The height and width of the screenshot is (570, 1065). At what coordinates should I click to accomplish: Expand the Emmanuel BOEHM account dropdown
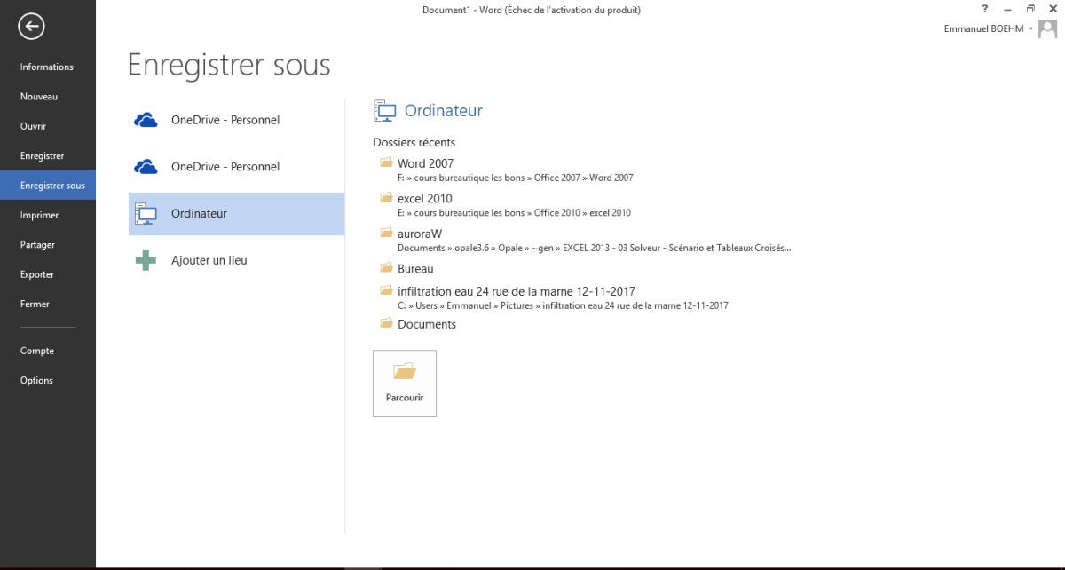pyautogui.click(x=1030, y=29)
